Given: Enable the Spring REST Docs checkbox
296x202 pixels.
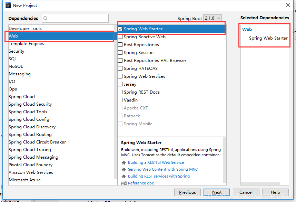Looking at the screenshot, I should tap(120, 92).
